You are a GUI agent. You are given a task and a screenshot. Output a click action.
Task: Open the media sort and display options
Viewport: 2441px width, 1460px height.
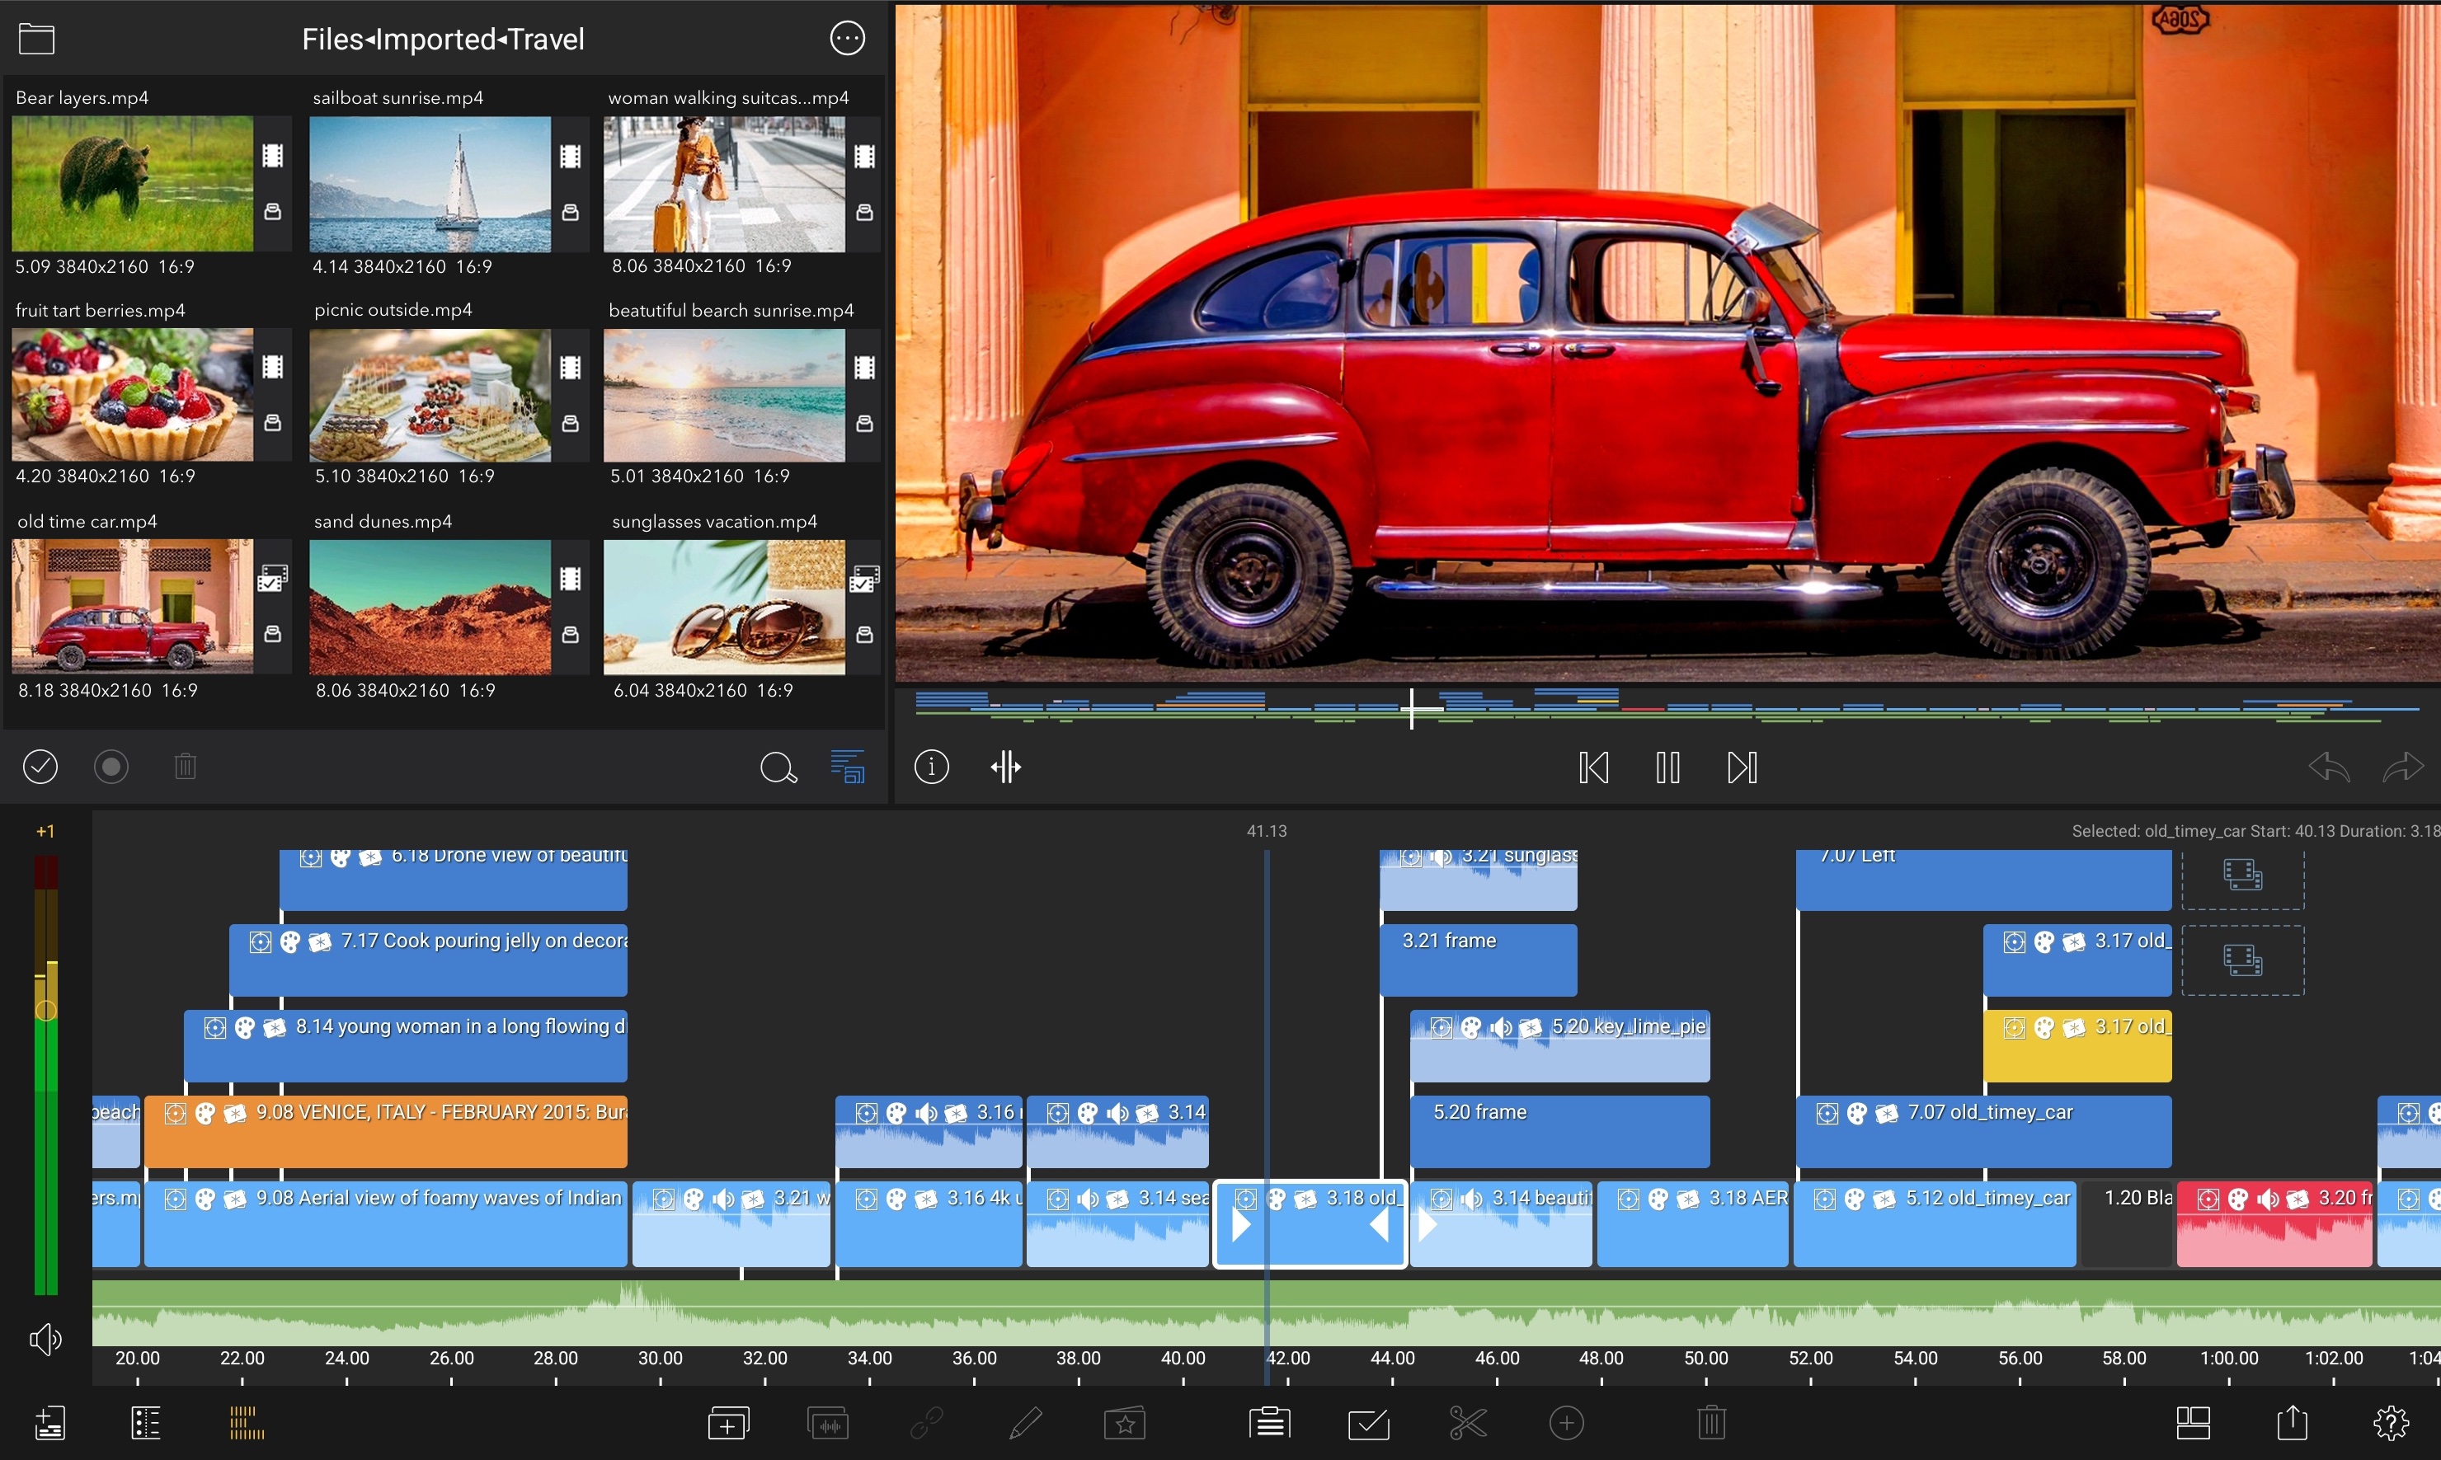(847, 767)
